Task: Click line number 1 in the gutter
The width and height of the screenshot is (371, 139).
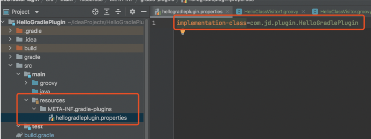Action: coord(154,23)
